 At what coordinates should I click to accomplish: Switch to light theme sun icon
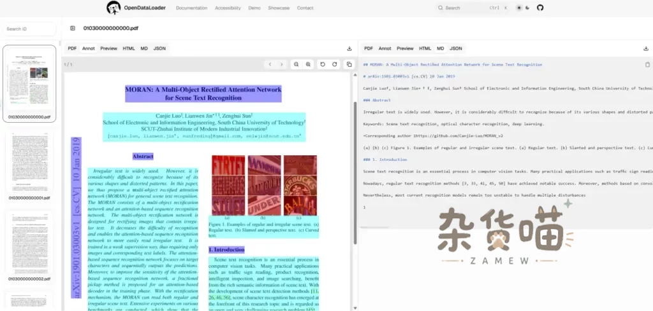[x=519, y=8]
